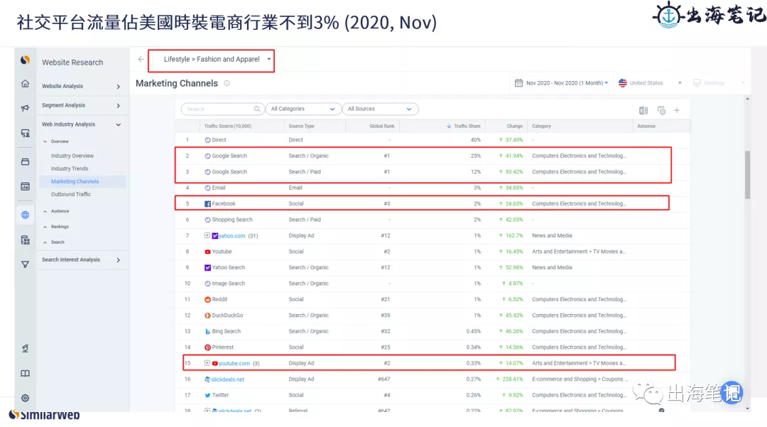The width and height of the screenshot is (767, 427).
Task: Expand the youtube.com Display Ad row
Action: tap(207, 363)
